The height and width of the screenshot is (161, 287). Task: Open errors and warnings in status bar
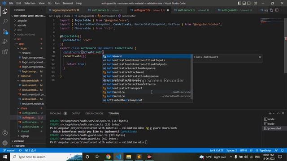tap(30, 150)
